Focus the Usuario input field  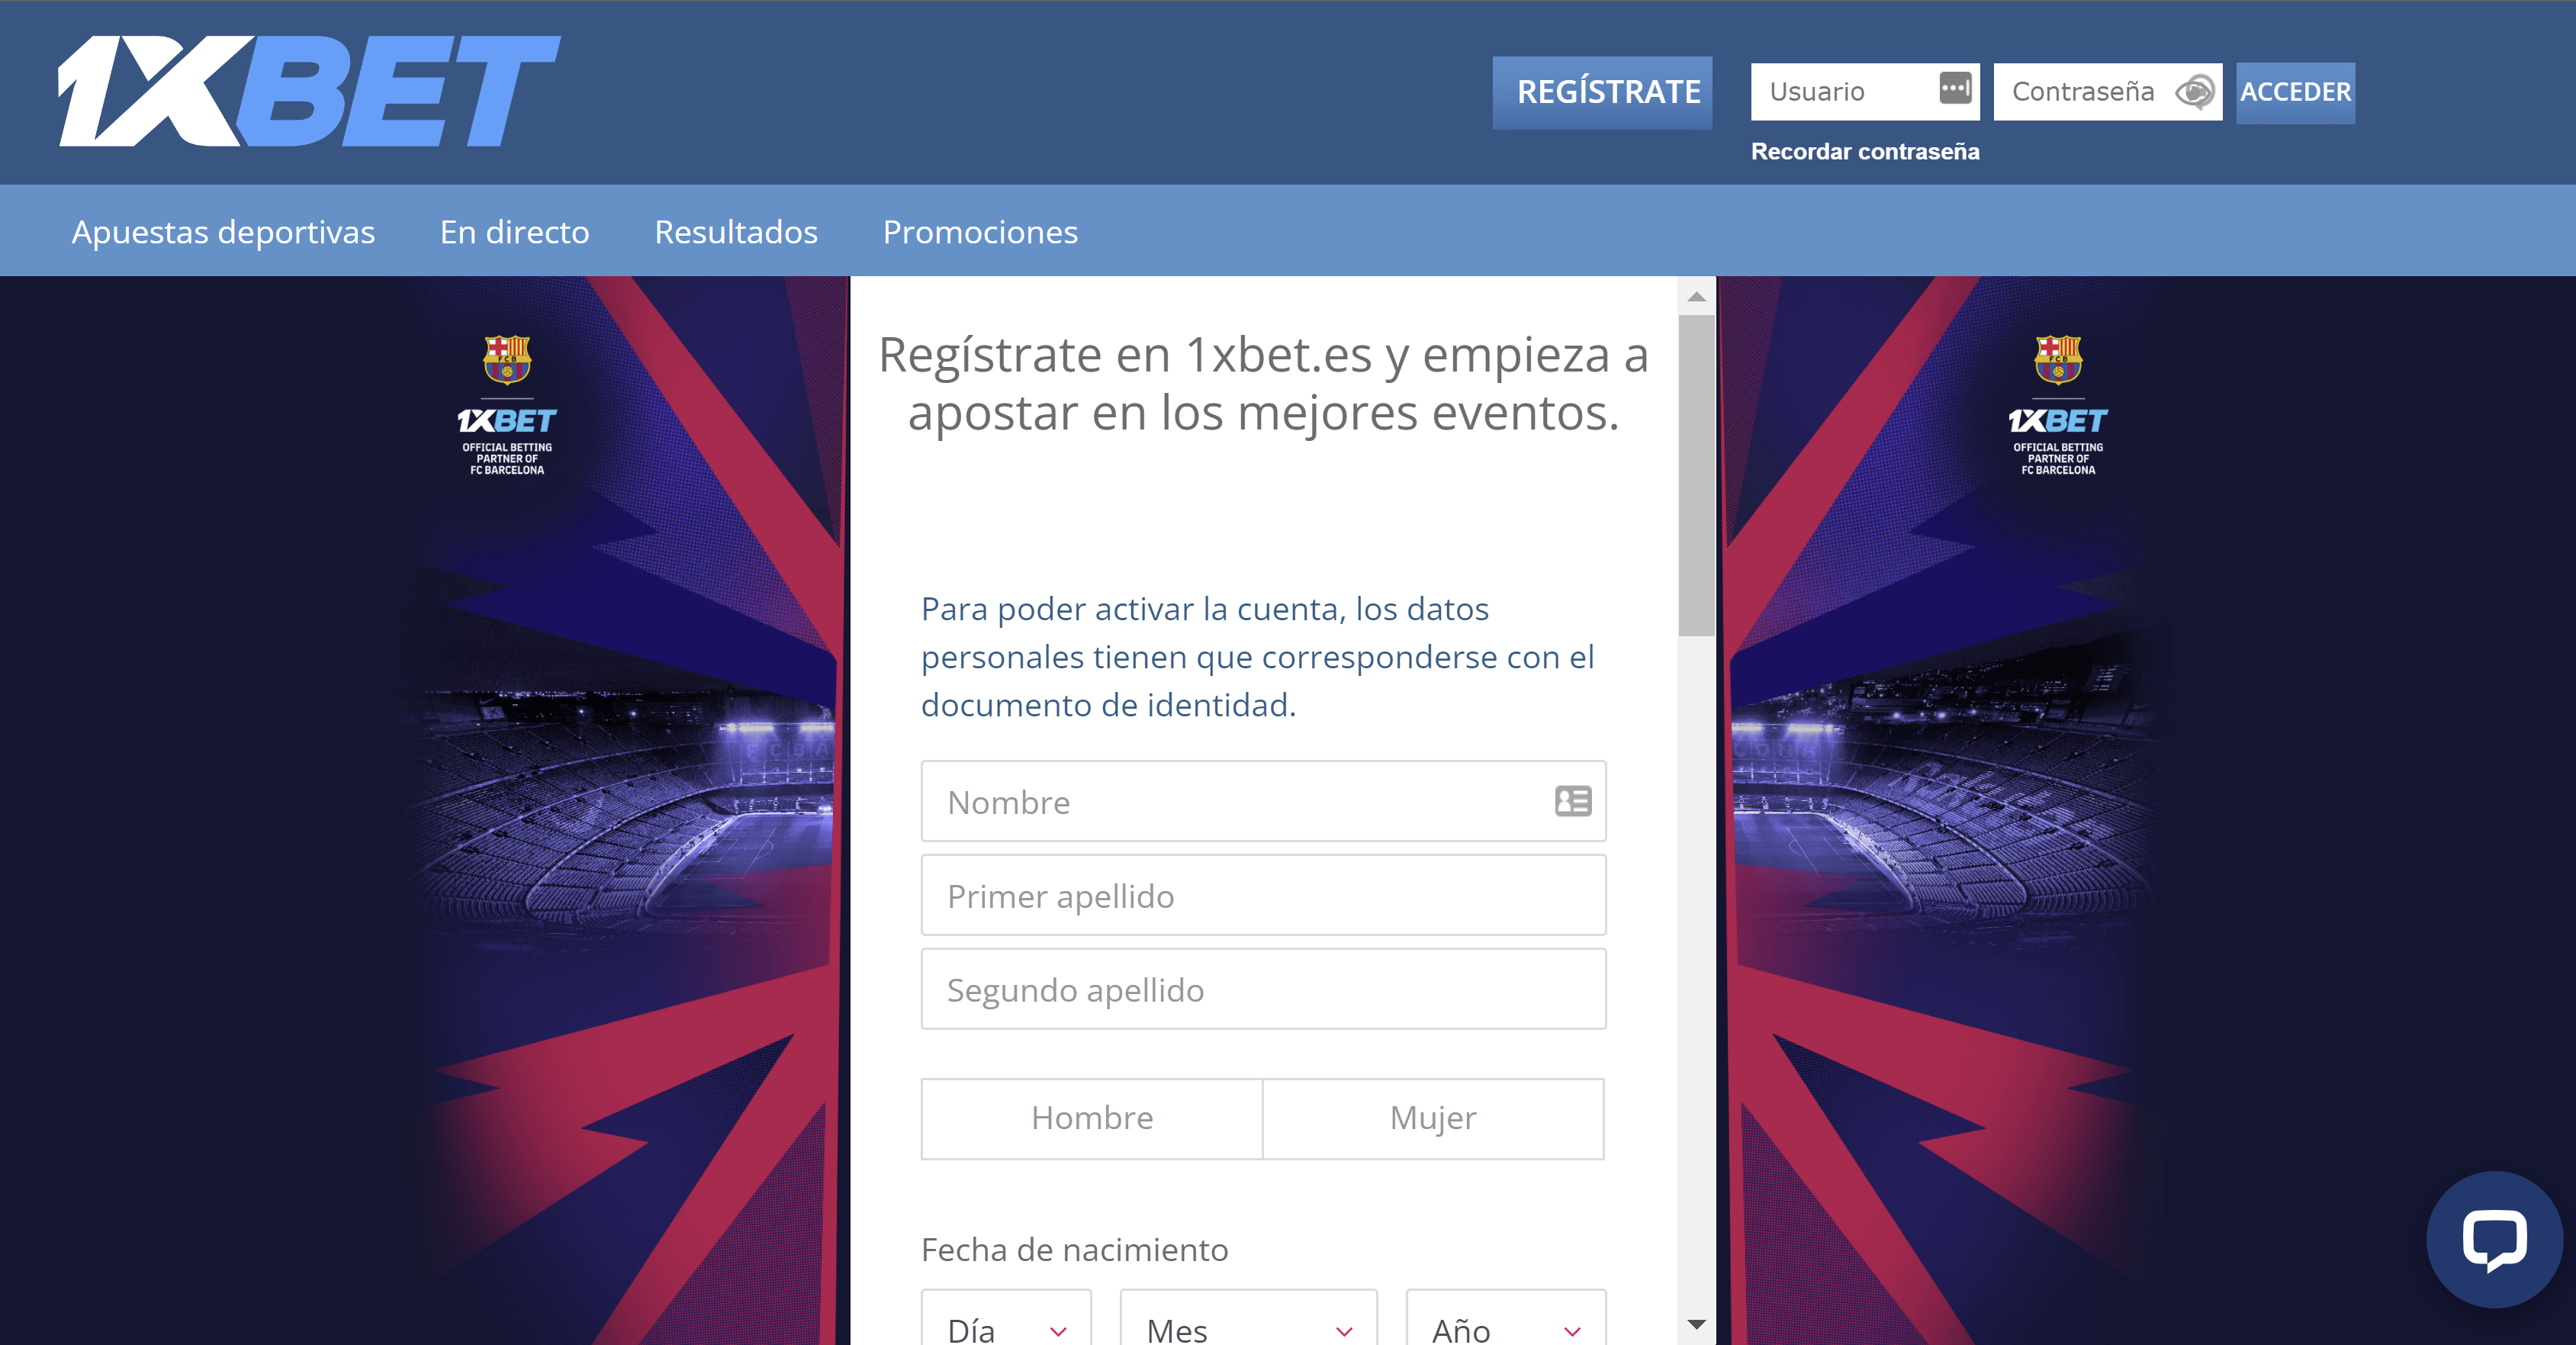click(1865, 92)
